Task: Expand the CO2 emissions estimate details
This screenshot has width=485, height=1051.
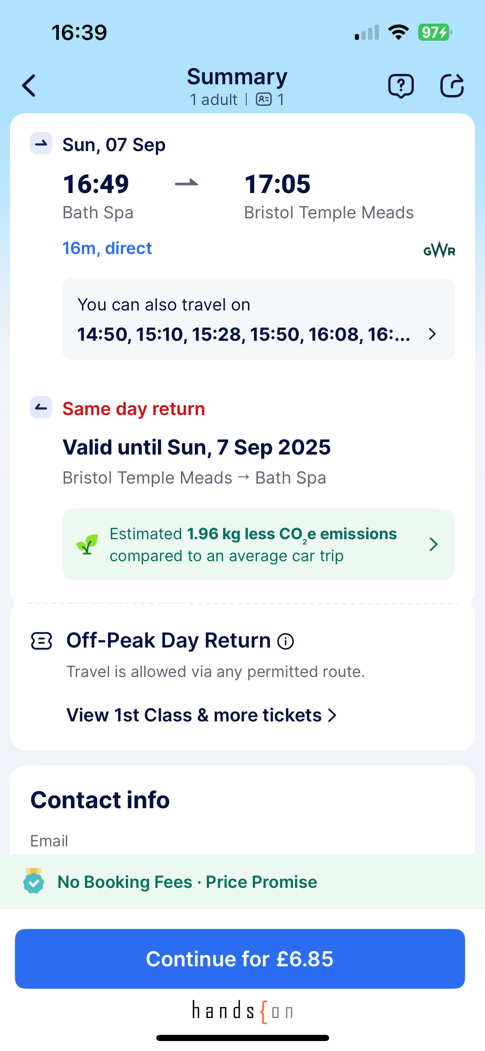Action: 433,544
